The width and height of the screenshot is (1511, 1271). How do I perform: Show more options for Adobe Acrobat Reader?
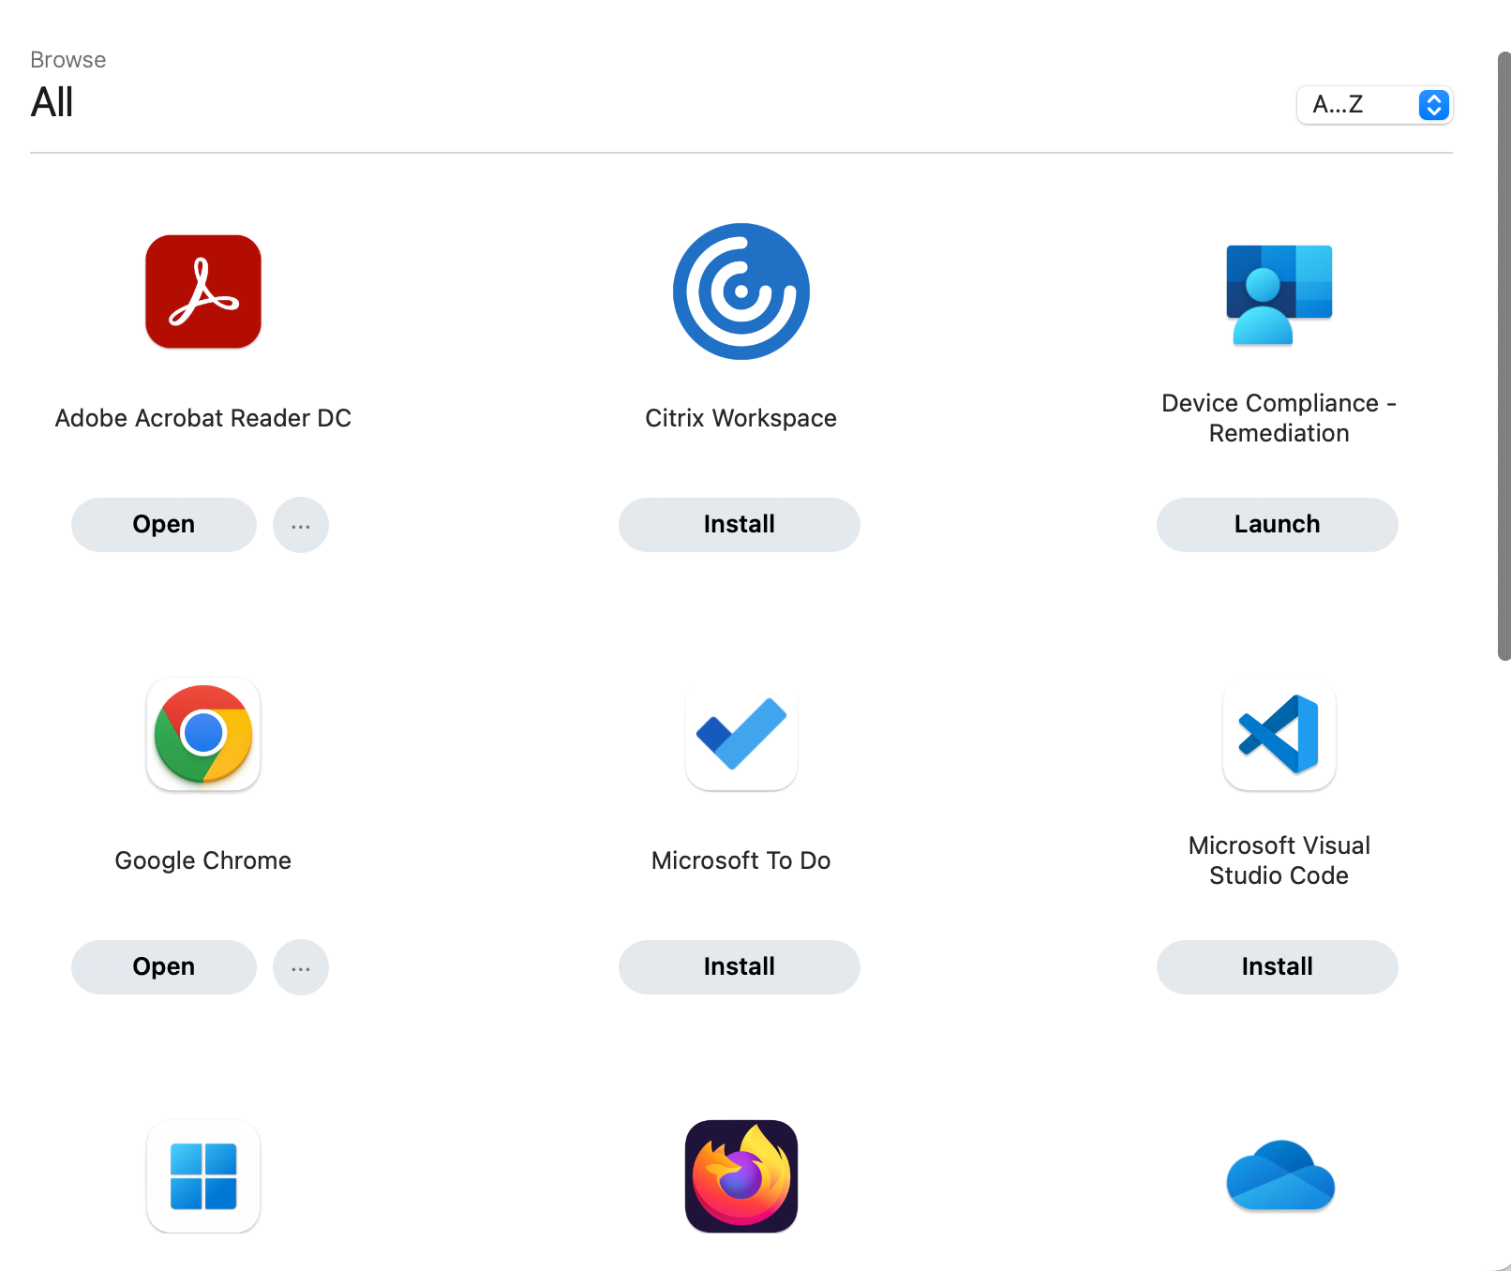pos(301,525)
